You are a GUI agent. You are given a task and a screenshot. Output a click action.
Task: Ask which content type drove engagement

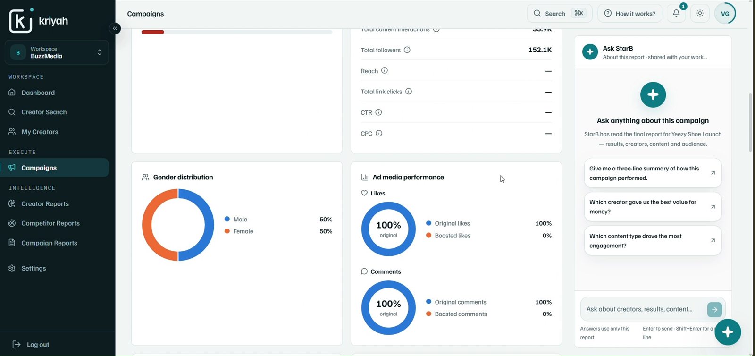[x=653, y=241]
